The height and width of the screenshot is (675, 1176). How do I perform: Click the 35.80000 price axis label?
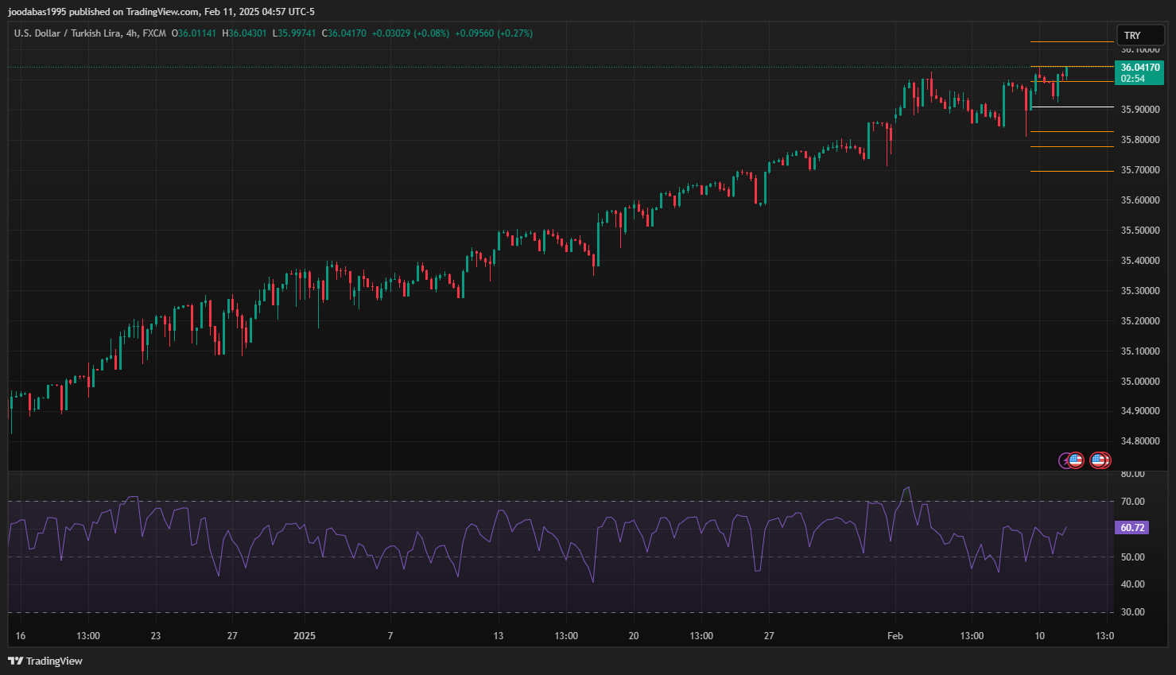[1140, 140]
